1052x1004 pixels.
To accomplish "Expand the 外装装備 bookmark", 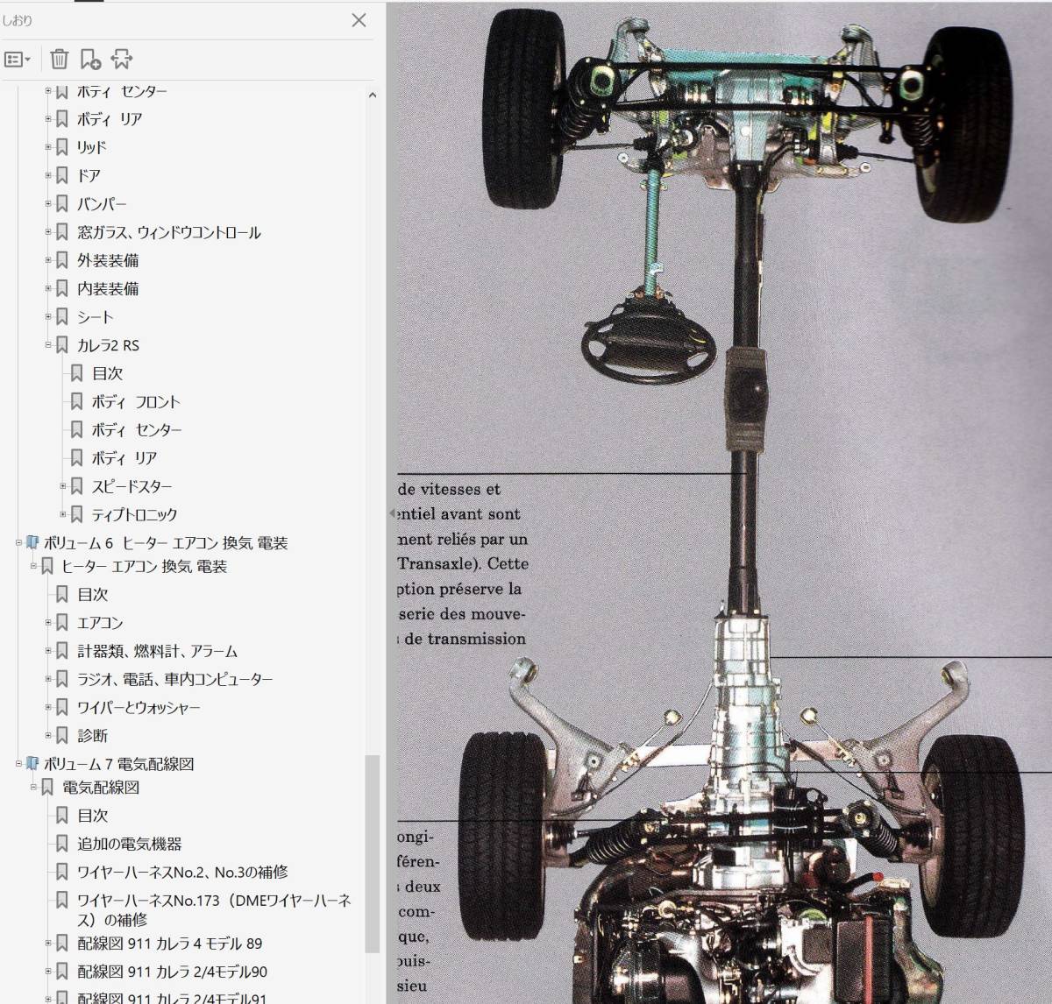I will 49,260.
